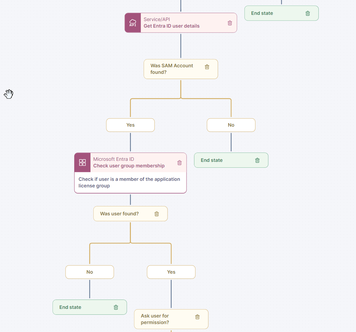Delete the Was user found condition
Image resolution: width=356 pixels, height=332 pixels.
[x=157, y=214]
